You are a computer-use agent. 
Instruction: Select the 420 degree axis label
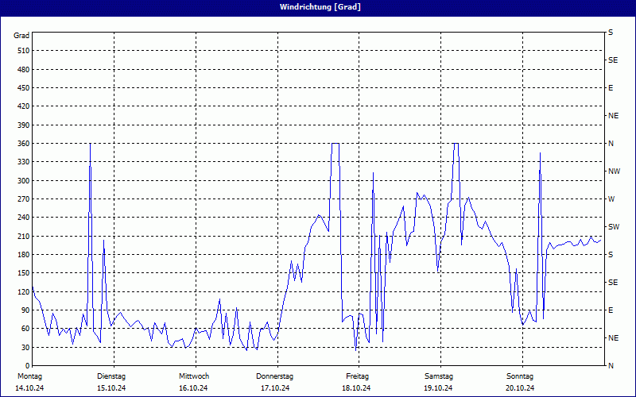click(24, 106)
